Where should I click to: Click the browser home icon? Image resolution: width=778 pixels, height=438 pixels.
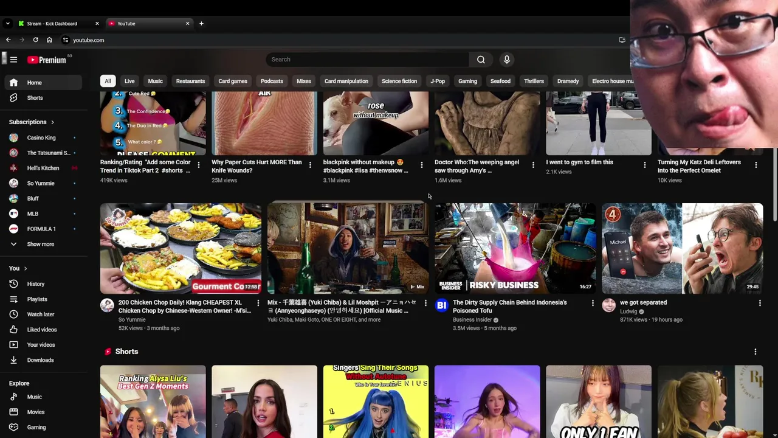[49, 40]
